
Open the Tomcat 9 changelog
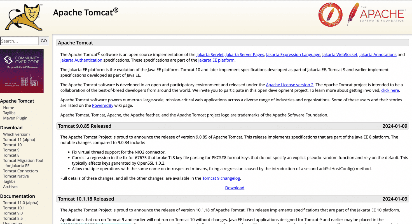pyautogui.click(x=221, y=178)
